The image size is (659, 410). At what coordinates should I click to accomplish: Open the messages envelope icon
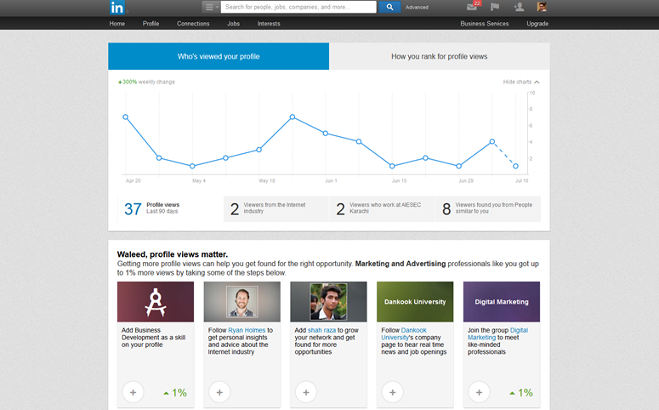[x=472, y=7]
